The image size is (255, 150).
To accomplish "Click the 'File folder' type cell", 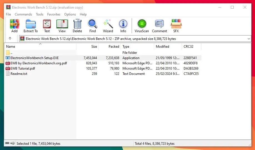I will coord(130,53).
